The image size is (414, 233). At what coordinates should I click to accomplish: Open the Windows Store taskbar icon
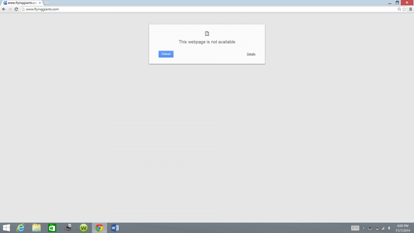point(52,228)
